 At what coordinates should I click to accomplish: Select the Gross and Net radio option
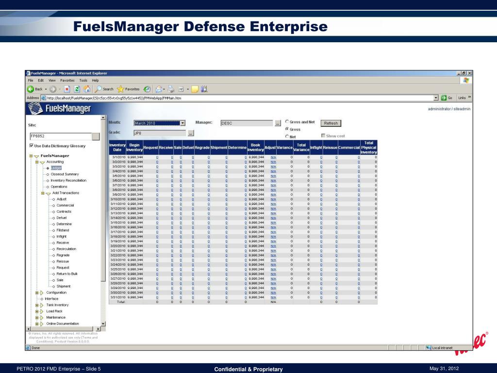(x=287, y=121)
